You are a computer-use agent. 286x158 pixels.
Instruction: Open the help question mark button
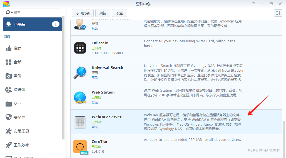253,4
